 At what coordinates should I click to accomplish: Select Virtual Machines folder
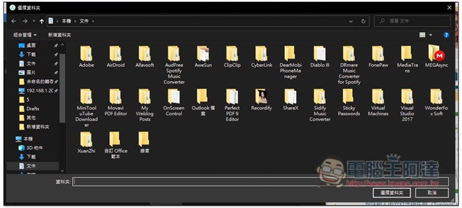(378, 102)
